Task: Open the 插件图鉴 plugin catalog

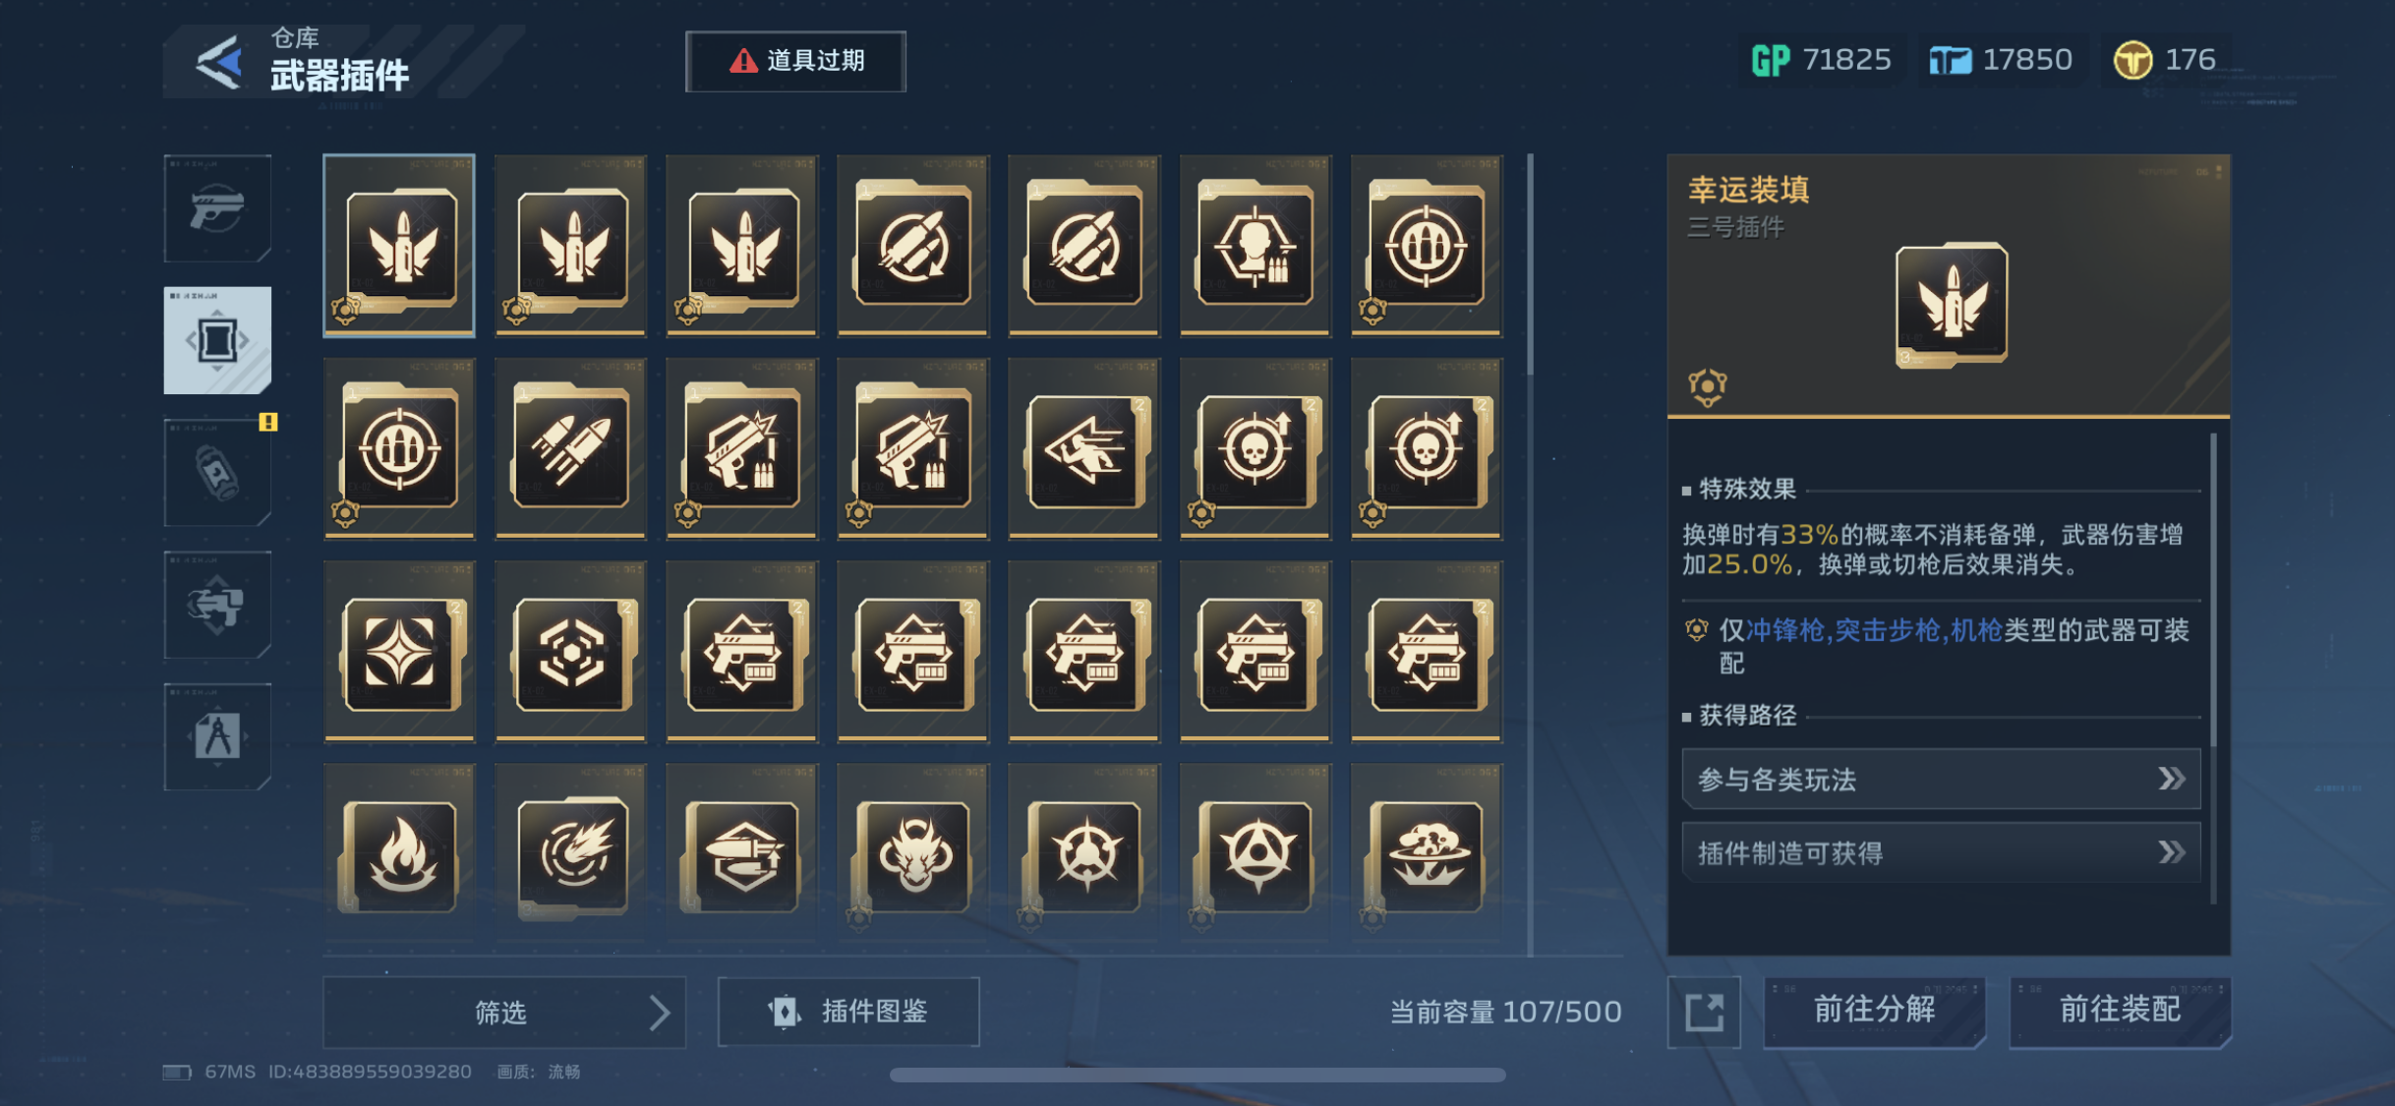Action: [x=848, y=1012]
